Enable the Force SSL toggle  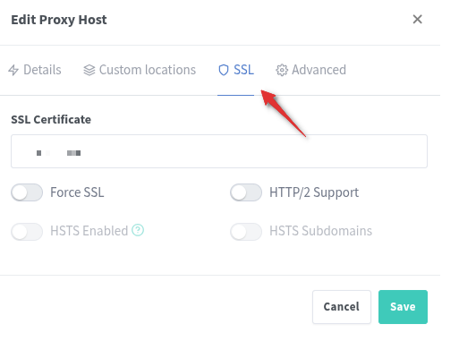pos(27,192)
